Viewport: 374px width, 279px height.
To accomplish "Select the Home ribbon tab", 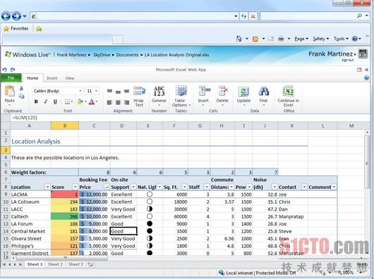I will [x=32, y=78].
